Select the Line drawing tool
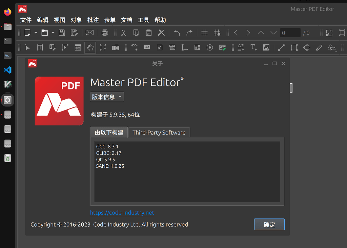 (282, 47)
